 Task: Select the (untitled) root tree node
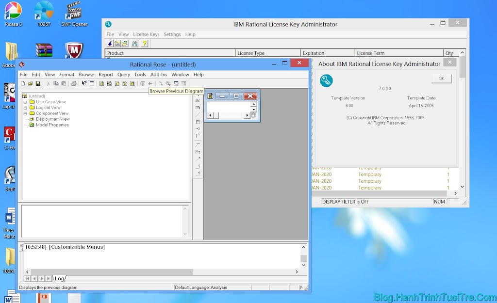point(37,96)
